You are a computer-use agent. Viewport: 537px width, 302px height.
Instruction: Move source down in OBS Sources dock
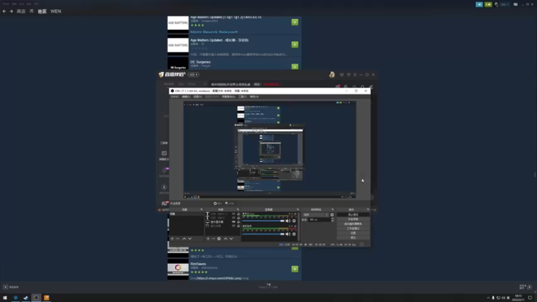[231, 239]
